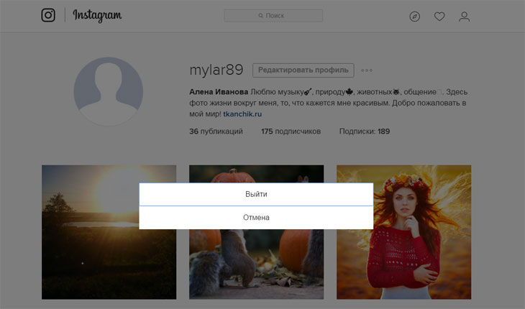Open the Подписки: 189 list

365,132
